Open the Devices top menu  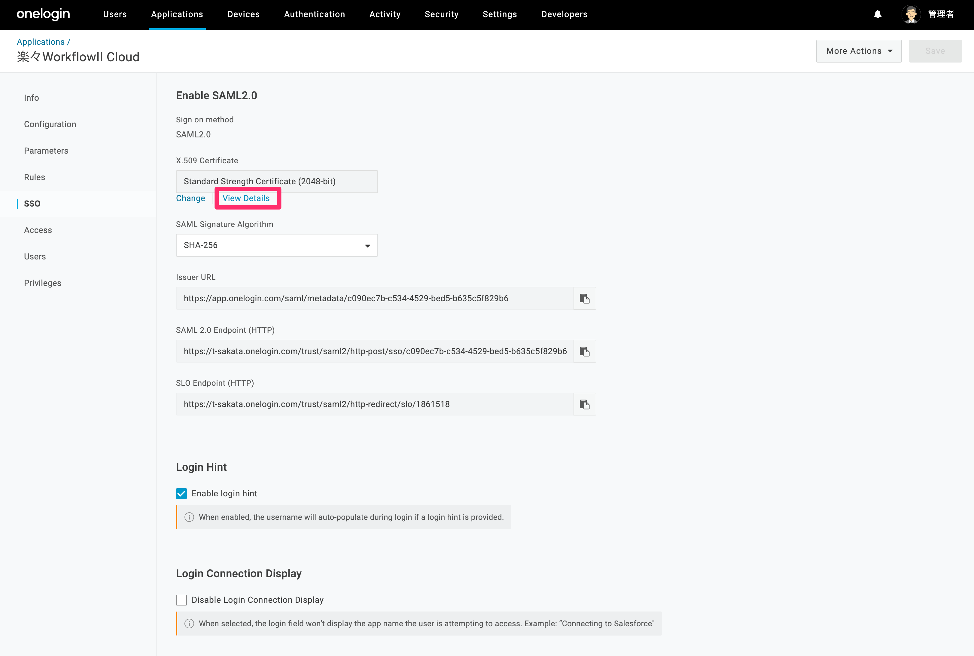[x=244, y=14]
